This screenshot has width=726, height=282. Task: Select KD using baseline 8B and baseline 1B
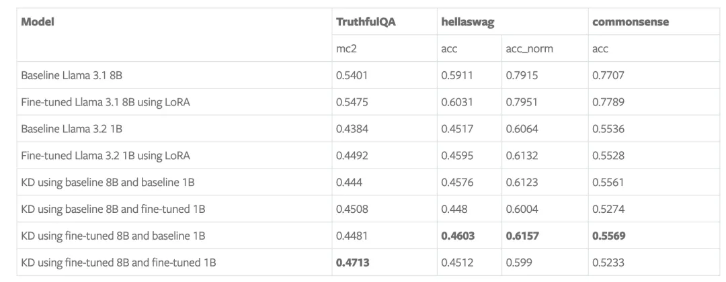108,182
